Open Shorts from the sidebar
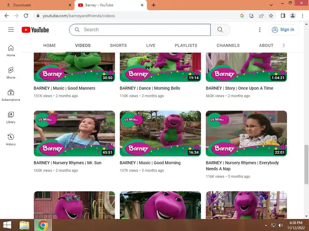 pos(11,73)
